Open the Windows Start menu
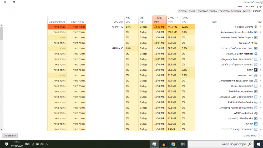Screen dimensions: 263x148 (258, 144)
